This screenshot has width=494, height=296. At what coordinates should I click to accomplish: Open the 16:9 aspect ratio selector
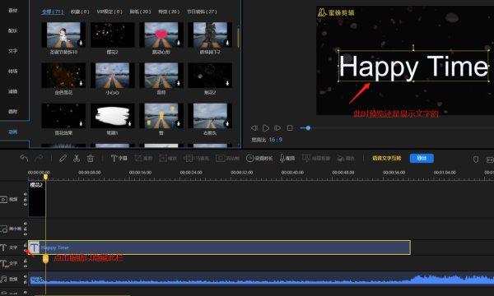pyautogui.click(x=275, y=139)
